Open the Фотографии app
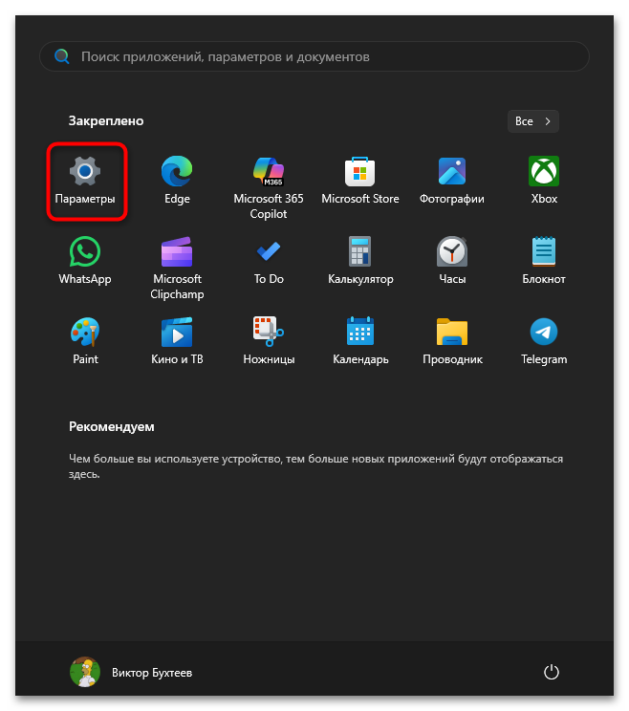Screen dimensions: 629x711 [x=452, y=182]
